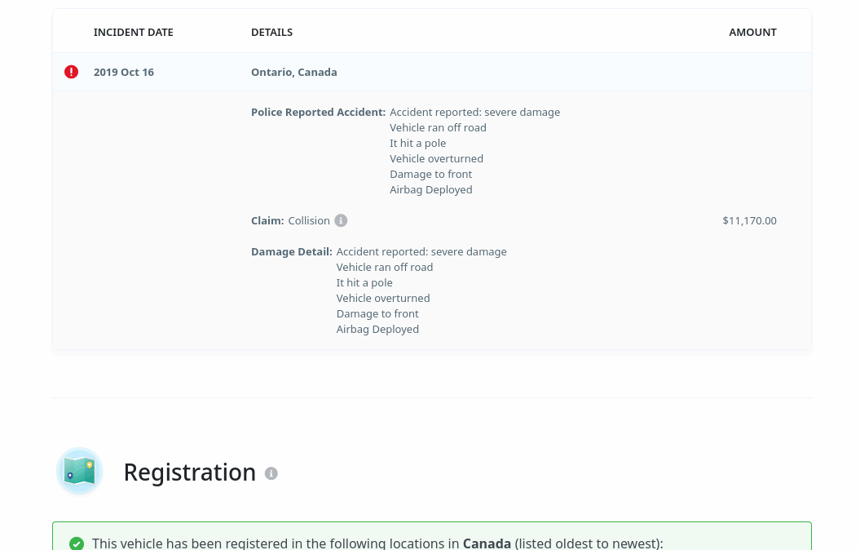Click the Claim: label
Viewport: 860px width, 550px height.
coord(267,220)
